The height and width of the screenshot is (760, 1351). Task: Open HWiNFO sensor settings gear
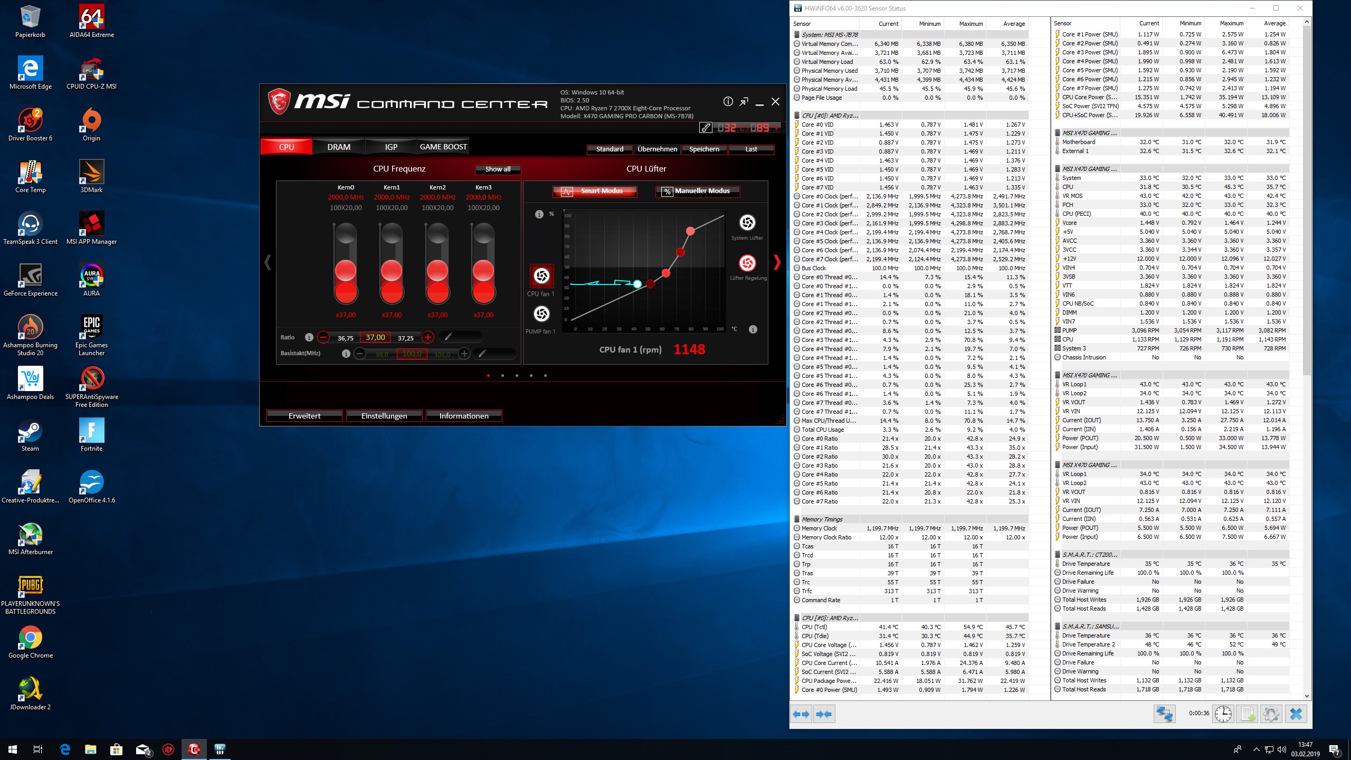click(x=1271, y=714)
